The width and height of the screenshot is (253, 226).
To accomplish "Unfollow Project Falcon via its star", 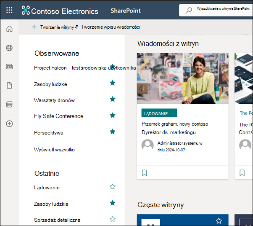I will pyautogui.click(x=113, y=66).
